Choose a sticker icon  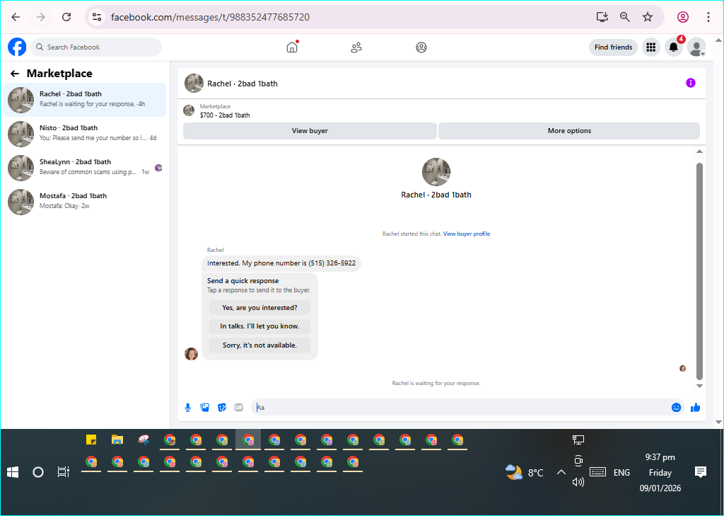222,407
